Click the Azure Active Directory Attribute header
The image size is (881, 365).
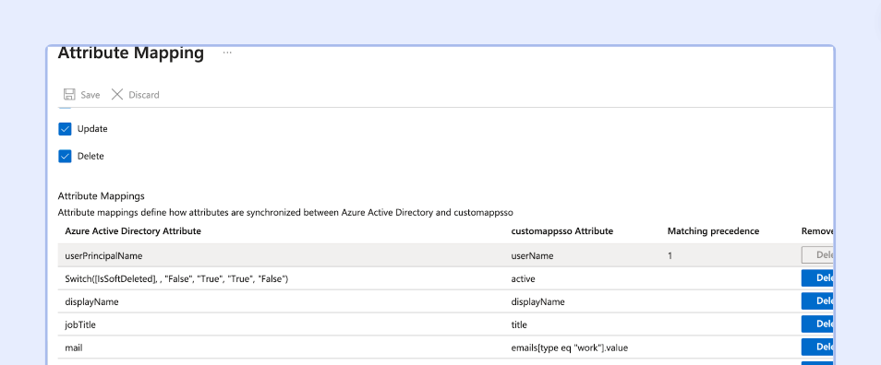pyautogui.click(x=133, y=231)
